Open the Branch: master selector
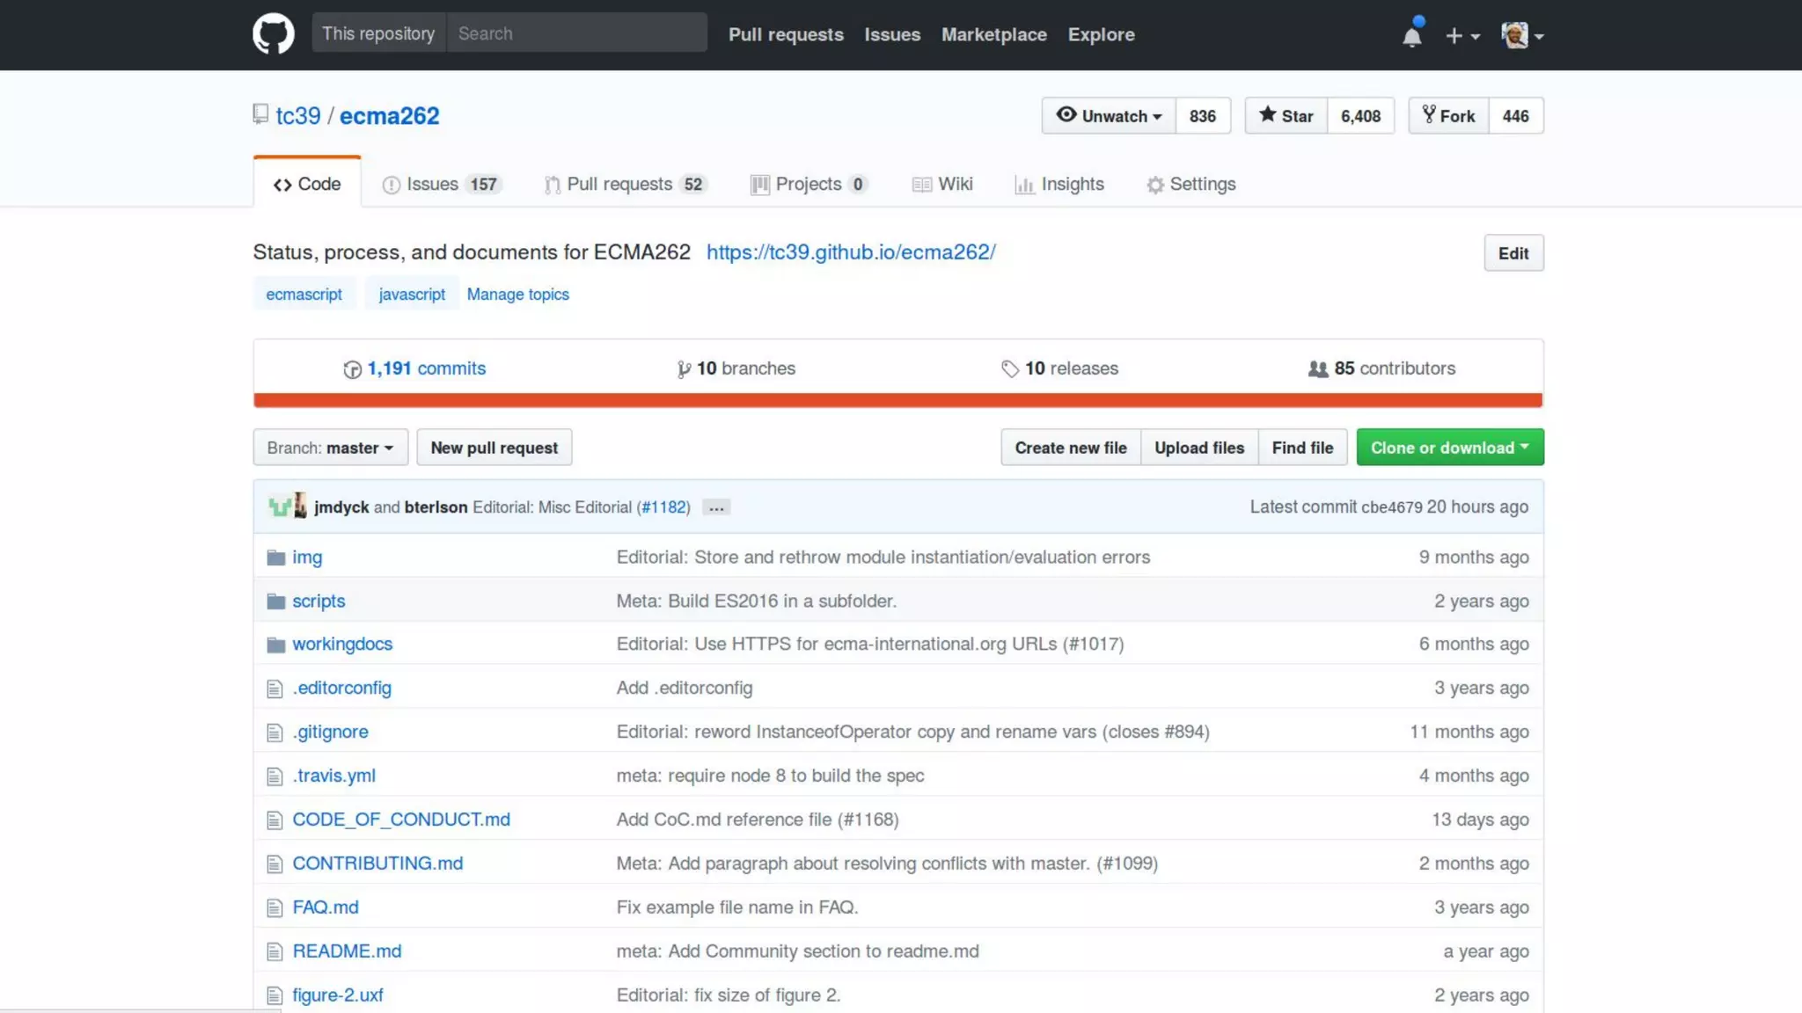1802x1013 pixels. [x=330, y=448]
